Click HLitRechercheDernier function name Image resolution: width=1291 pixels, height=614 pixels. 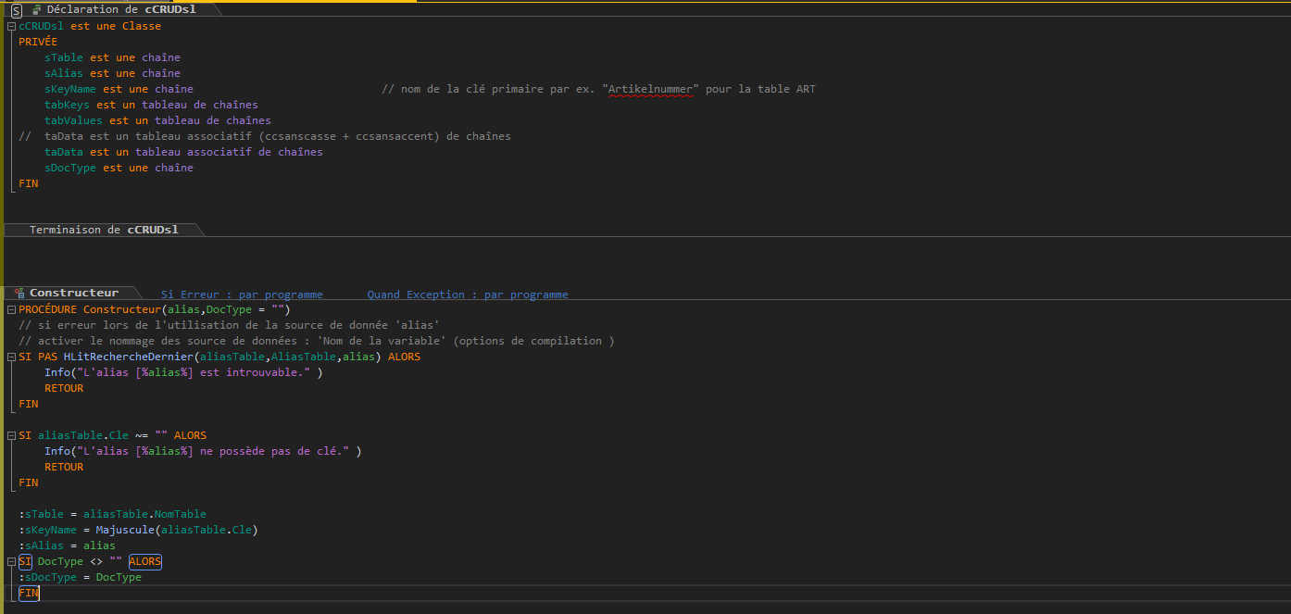(129, 357)
